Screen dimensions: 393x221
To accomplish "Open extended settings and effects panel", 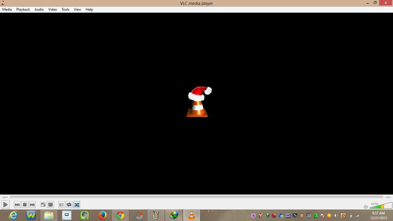I will point(51,205).
